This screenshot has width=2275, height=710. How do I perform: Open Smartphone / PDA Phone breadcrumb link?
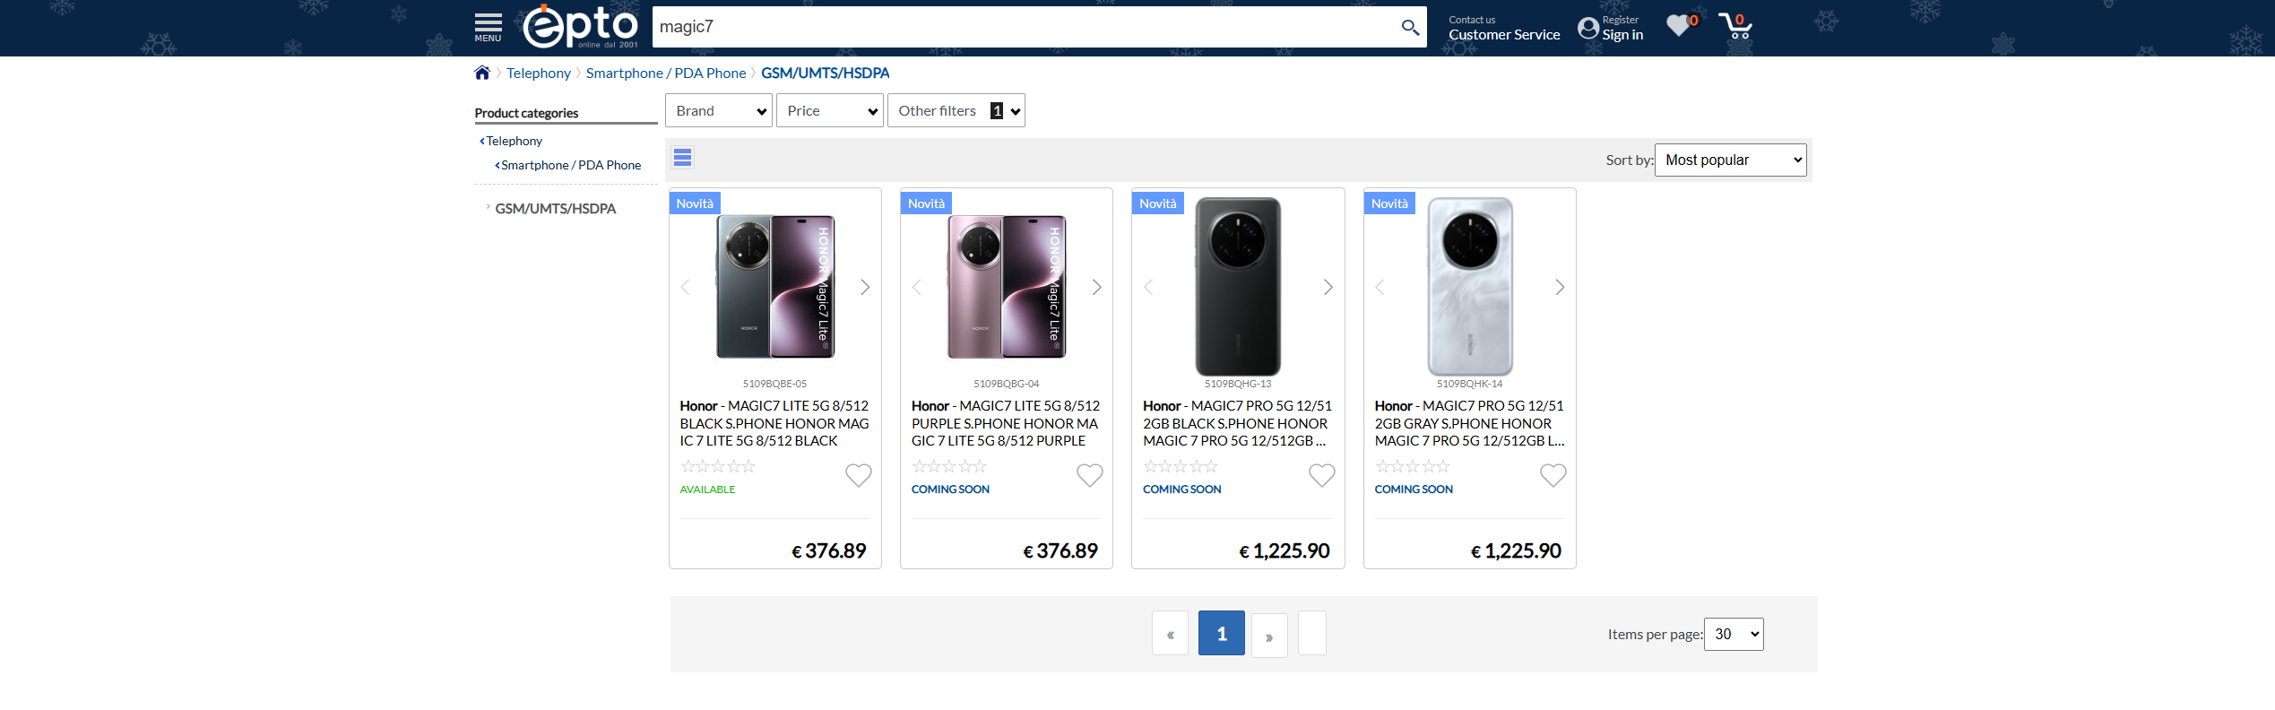[x=666, y=73]
